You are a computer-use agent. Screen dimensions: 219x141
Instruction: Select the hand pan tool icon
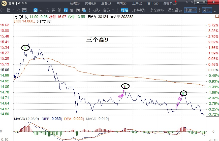(18, 10)
